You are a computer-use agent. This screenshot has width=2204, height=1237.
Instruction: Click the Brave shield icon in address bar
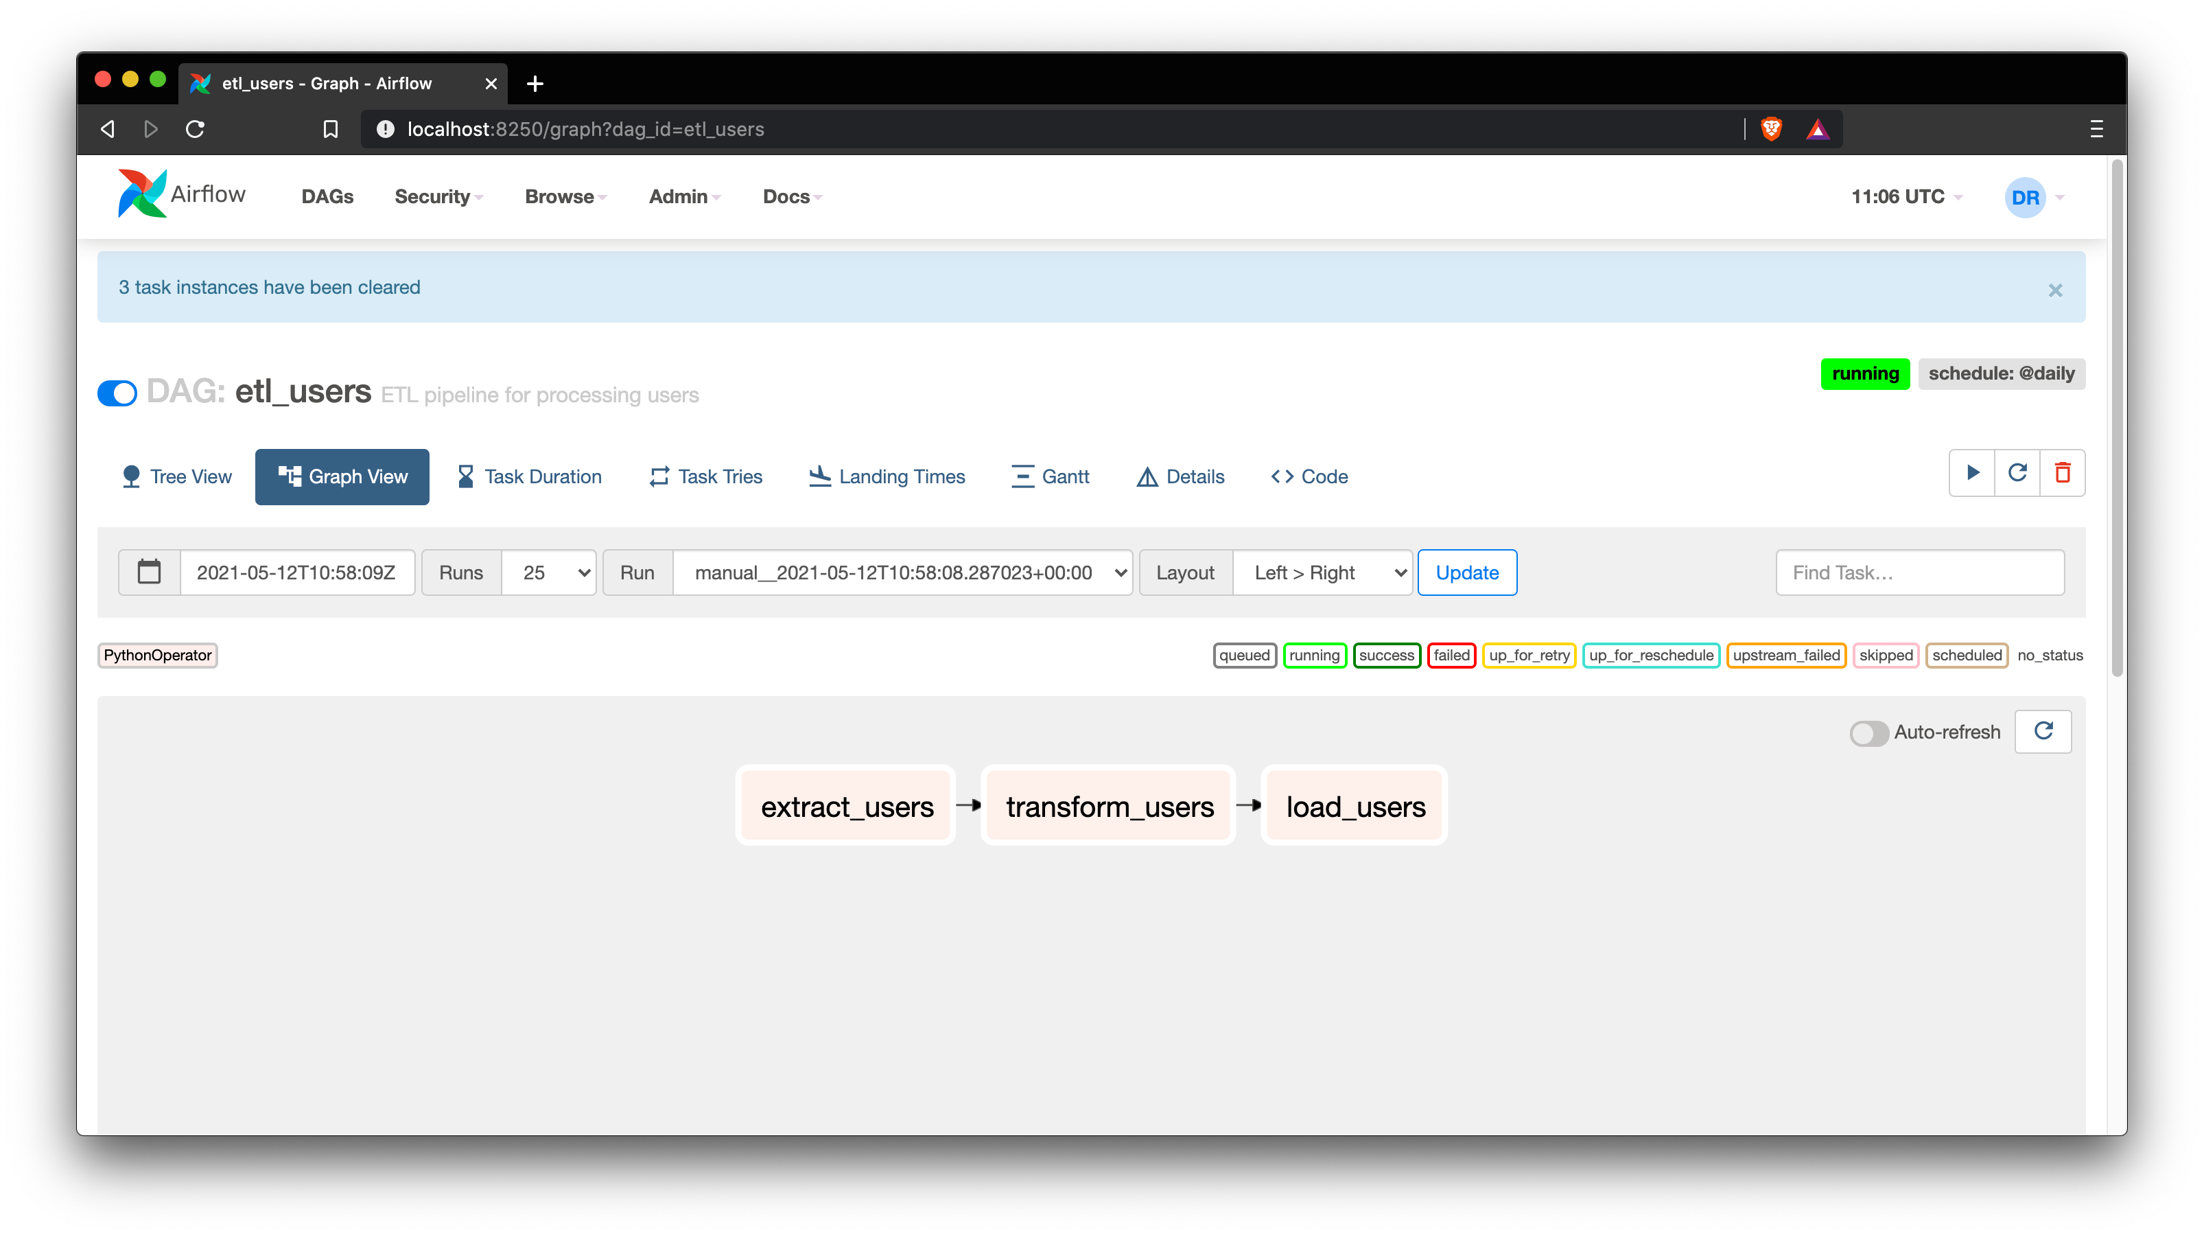(1772, 129)
